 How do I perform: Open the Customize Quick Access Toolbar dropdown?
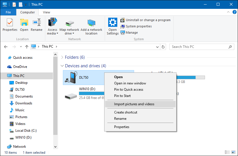pos(26,5)
